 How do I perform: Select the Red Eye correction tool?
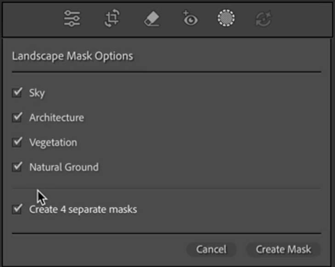coord(190,18)
